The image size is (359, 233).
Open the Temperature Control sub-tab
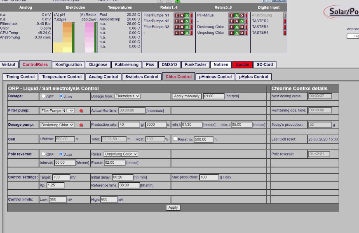[62, 77]
